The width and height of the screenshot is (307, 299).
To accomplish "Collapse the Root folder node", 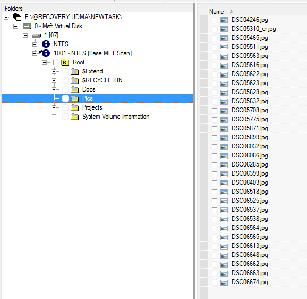I will click(44, 63).
